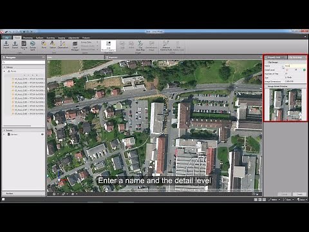
Task: Click the second icon in the viewer bottom toolbar
Action: (64, 194)
